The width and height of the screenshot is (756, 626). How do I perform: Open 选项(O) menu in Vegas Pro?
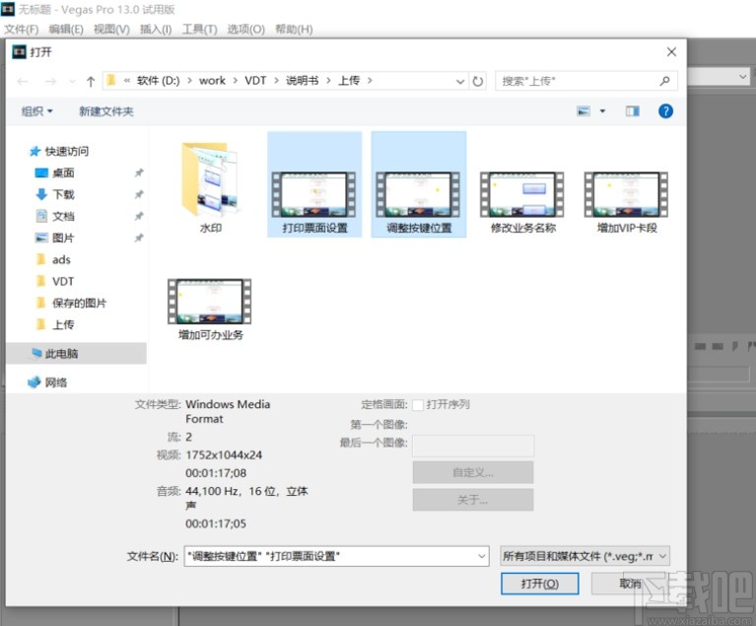pyautogui.click(x=245, y=30)
